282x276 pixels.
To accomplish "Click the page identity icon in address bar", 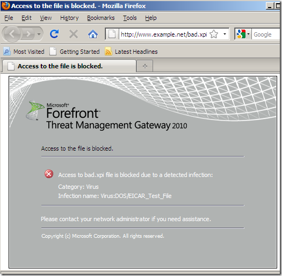I will [x=112, y=34].
